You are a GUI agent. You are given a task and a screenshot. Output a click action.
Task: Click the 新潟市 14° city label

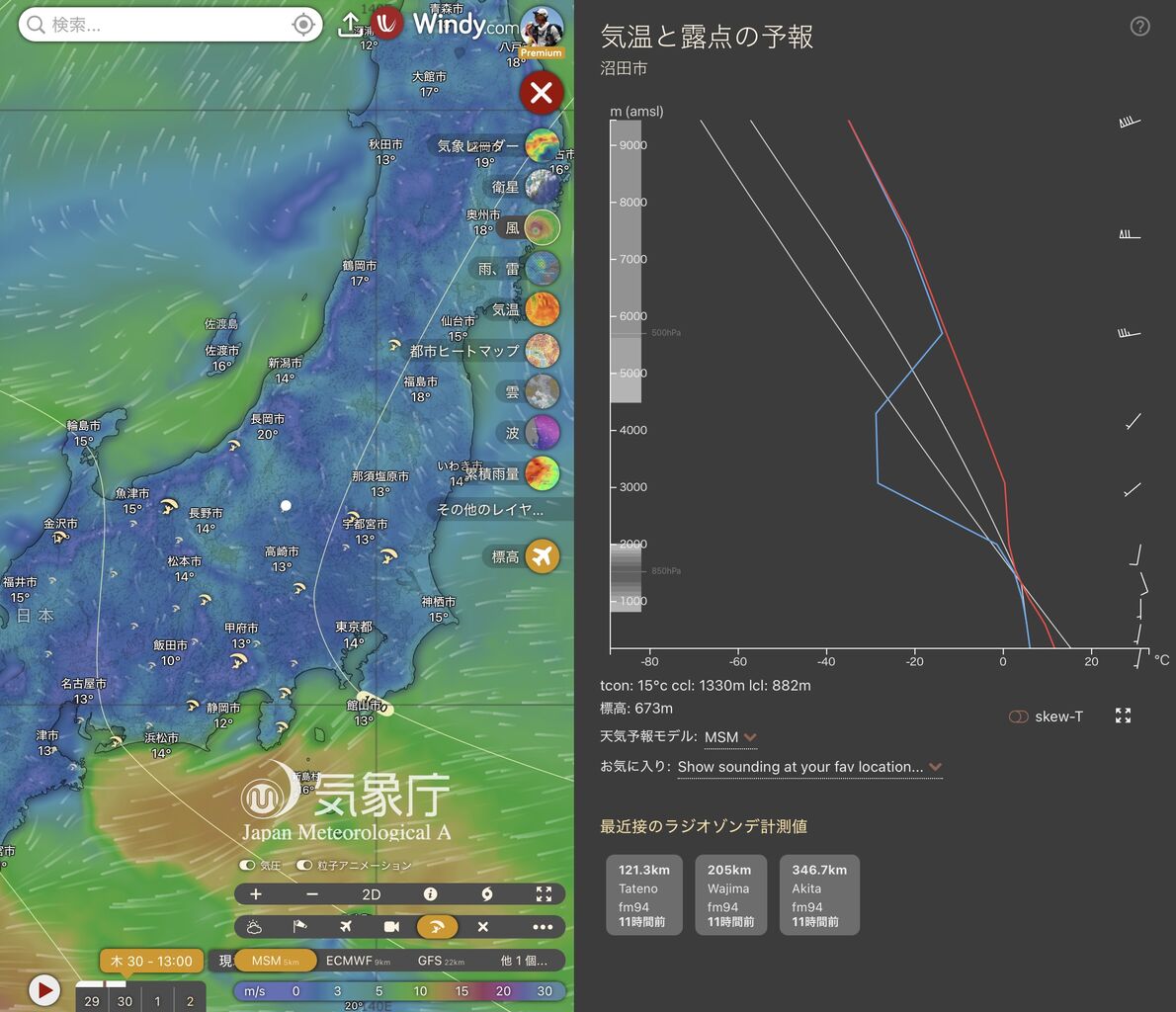[x=285, y=371]
